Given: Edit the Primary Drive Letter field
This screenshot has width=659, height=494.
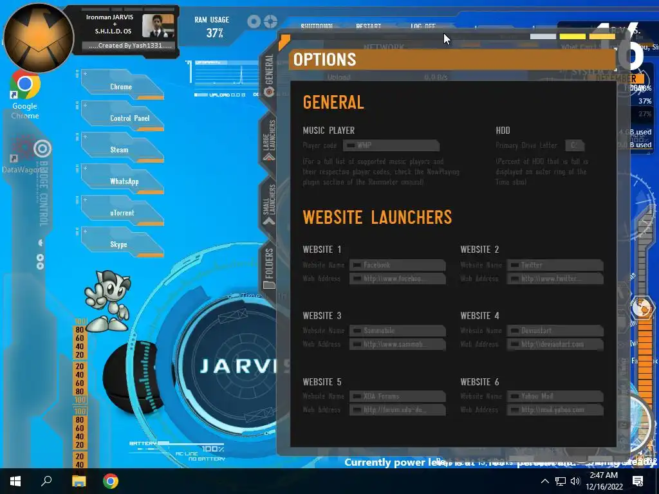Looking at the screenshot, I should point(575,145).
